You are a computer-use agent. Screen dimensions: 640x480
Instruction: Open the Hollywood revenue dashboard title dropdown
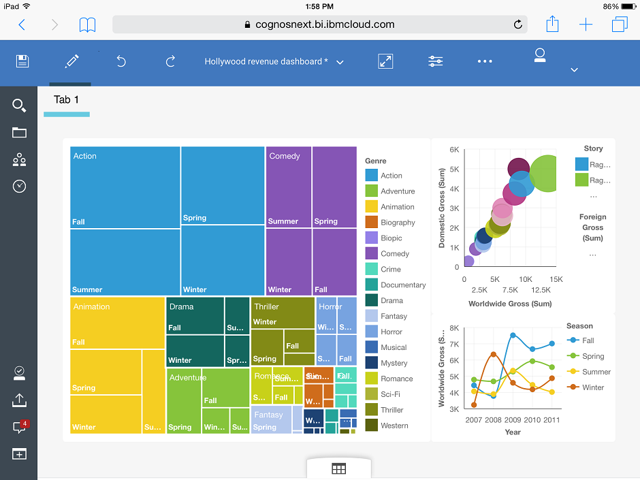[340, 61]
